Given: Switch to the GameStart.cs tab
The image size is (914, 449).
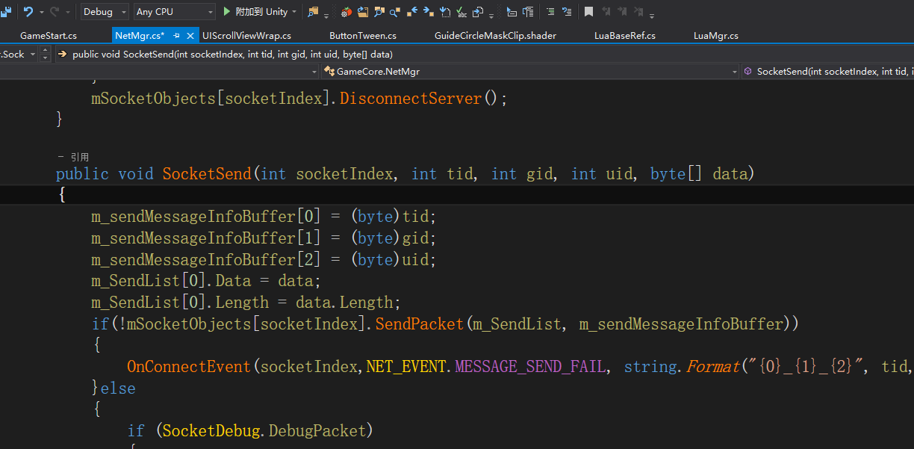Looking at the screenshot, I should click(49, 35).
